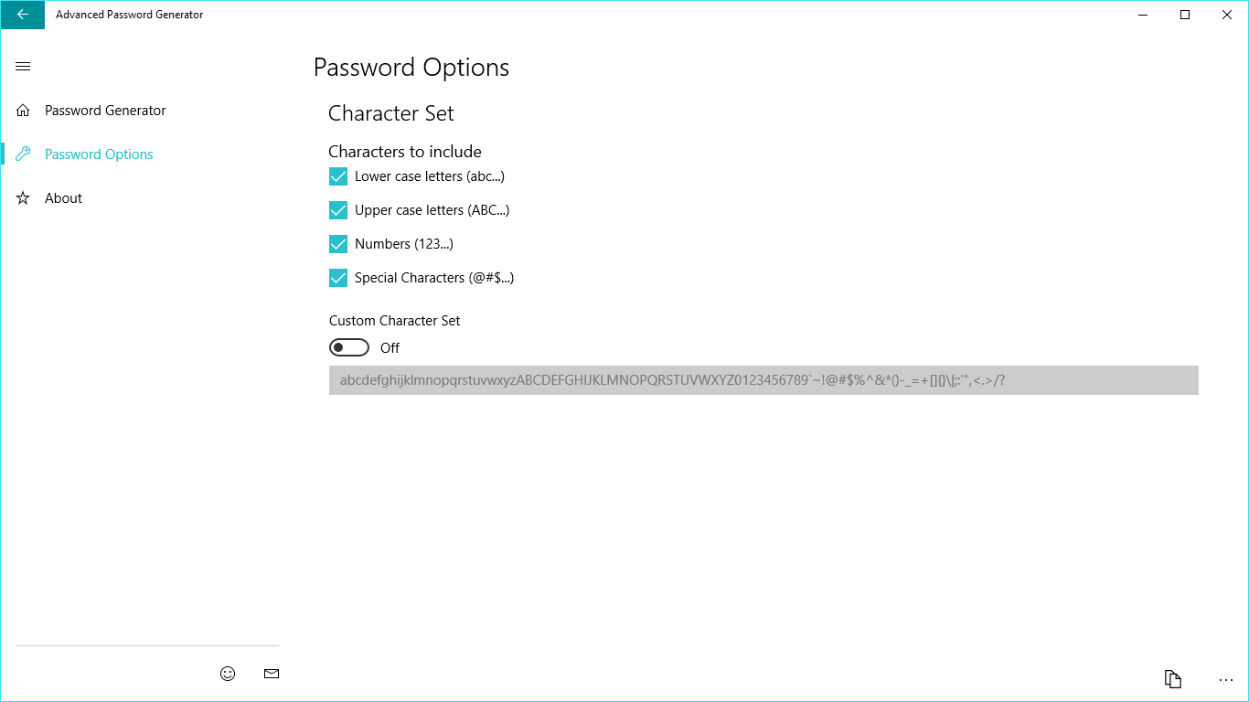The image size is (1249, 702).
Task: Click the custom character set text field
Action: [763, 380]
